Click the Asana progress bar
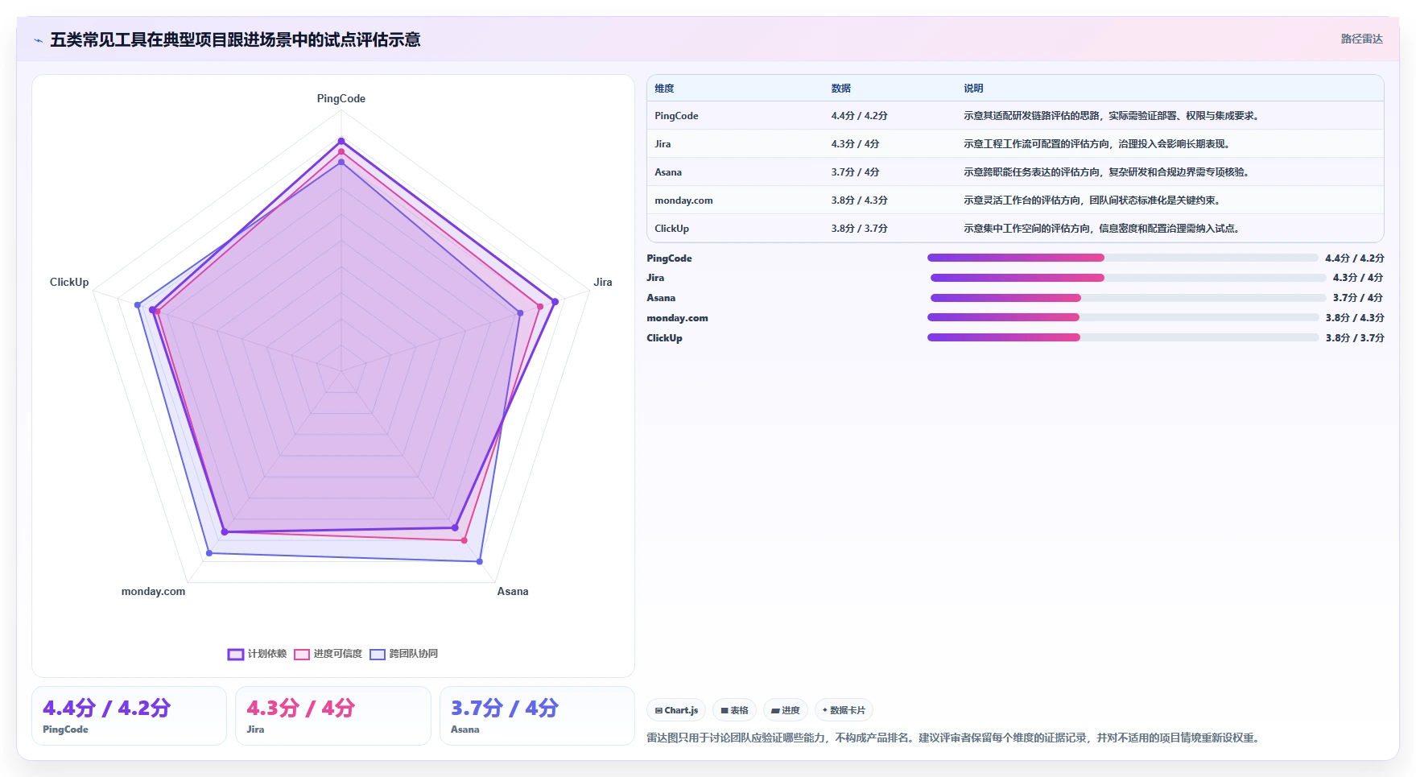 tap(1128, 298)
